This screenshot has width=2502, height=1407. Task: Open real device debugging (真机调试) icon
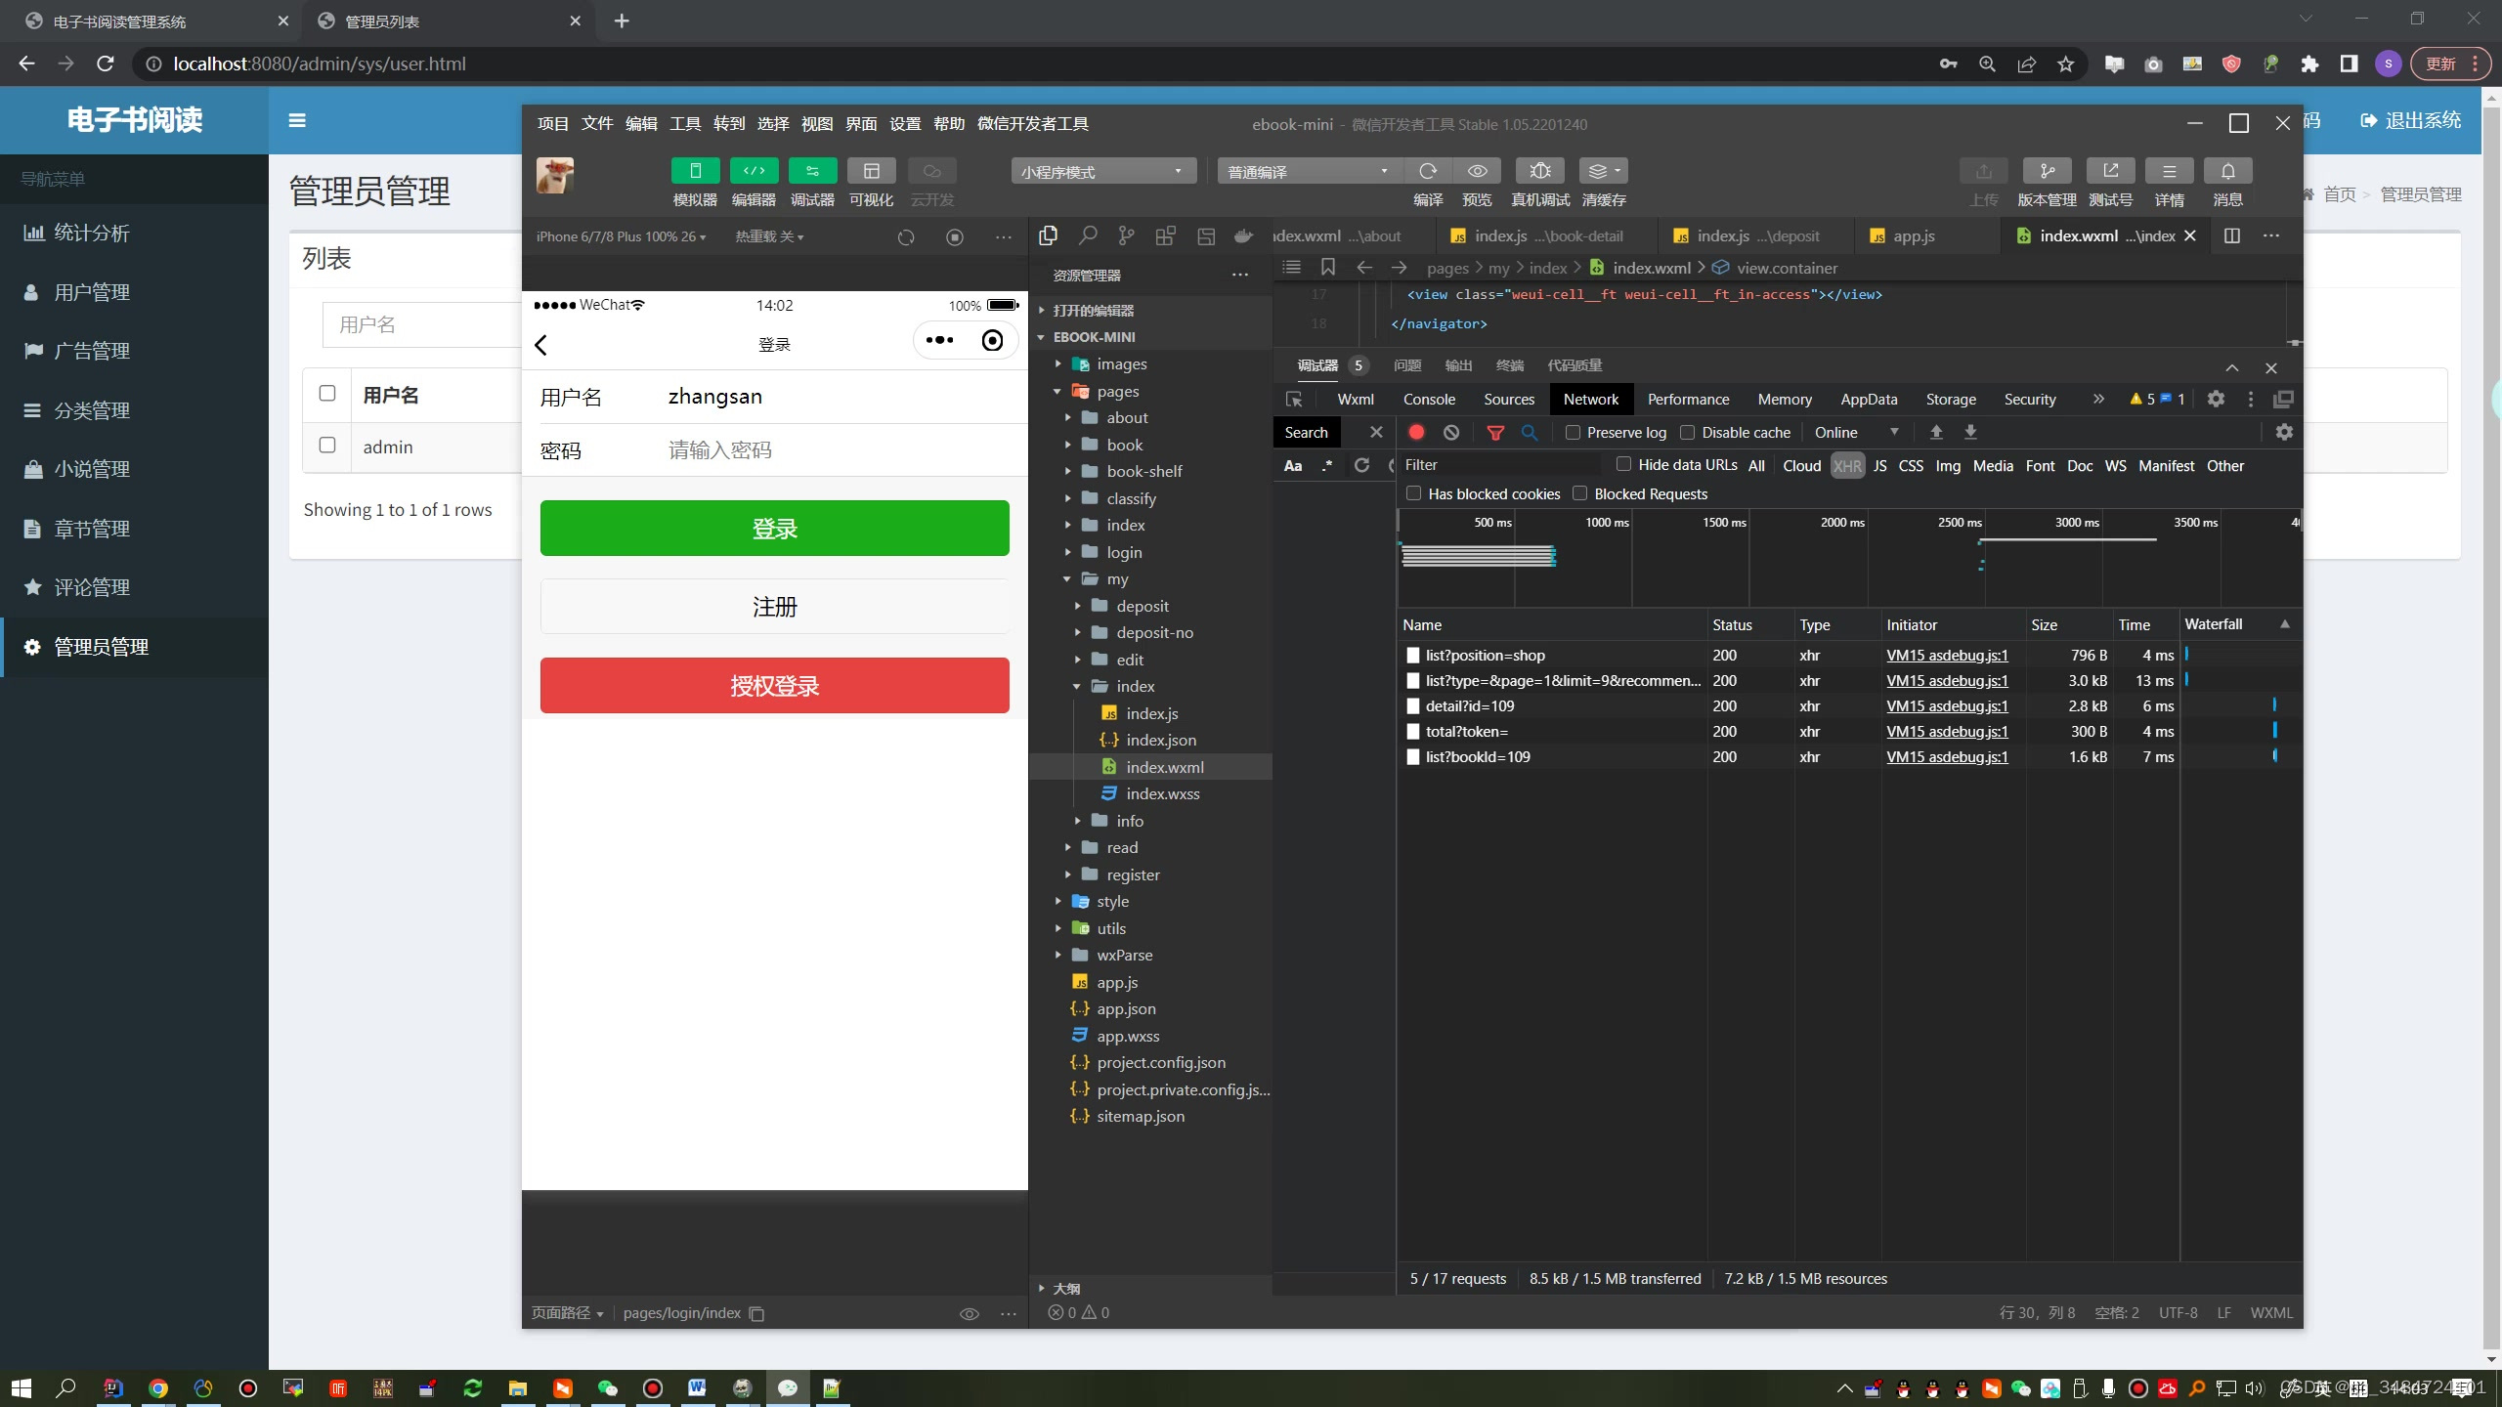[x=1539, y=171]
